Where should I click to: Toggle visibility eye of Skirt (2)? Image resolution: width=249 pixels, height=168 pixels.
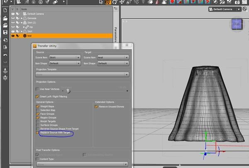pyautogui.click(x=13, y=23)
